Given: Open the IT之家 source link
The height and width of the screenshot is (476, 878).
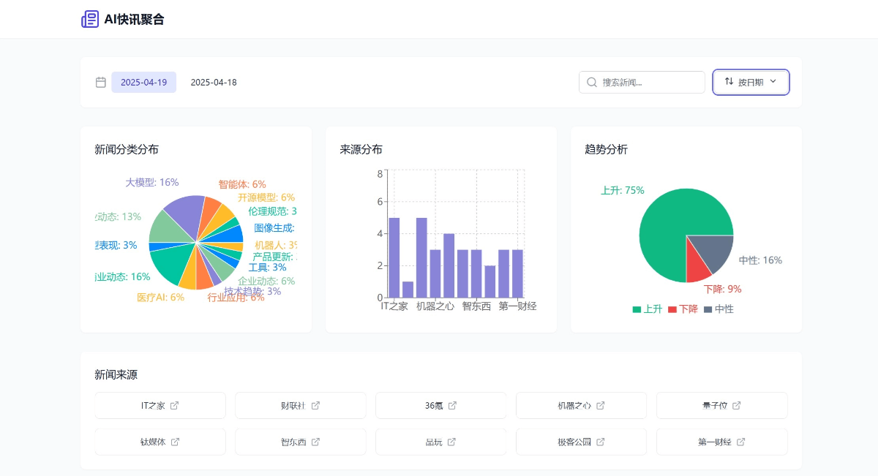Looking at the screenshot, I should [160, 405].
